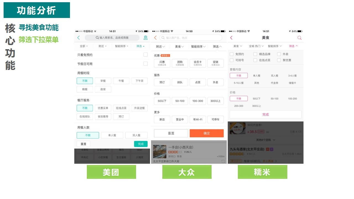The height and width of the screenshot is (199, 354).
Task: Expand 其他8个团购 to show more deals
Action: click(265, 140)
